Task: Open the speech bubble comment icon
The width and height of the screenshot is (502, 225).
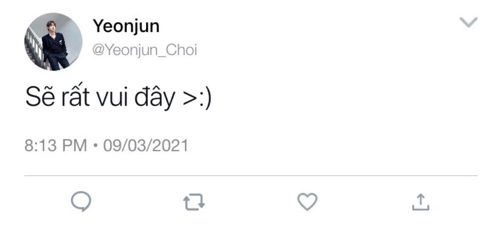Action: pos(81,202)
